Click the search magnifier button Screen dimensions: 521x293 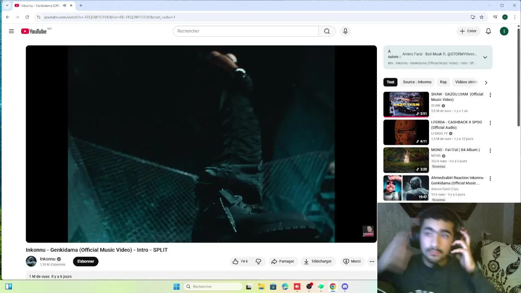click(x=327, y=31)
